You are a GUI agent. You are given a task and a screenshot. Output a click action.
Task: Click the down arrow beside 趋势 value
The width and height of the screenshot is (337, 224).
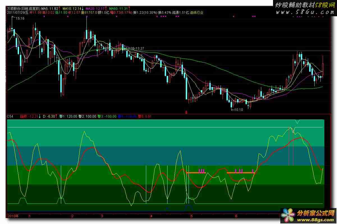pyautogui.click(x=40, y=116)
